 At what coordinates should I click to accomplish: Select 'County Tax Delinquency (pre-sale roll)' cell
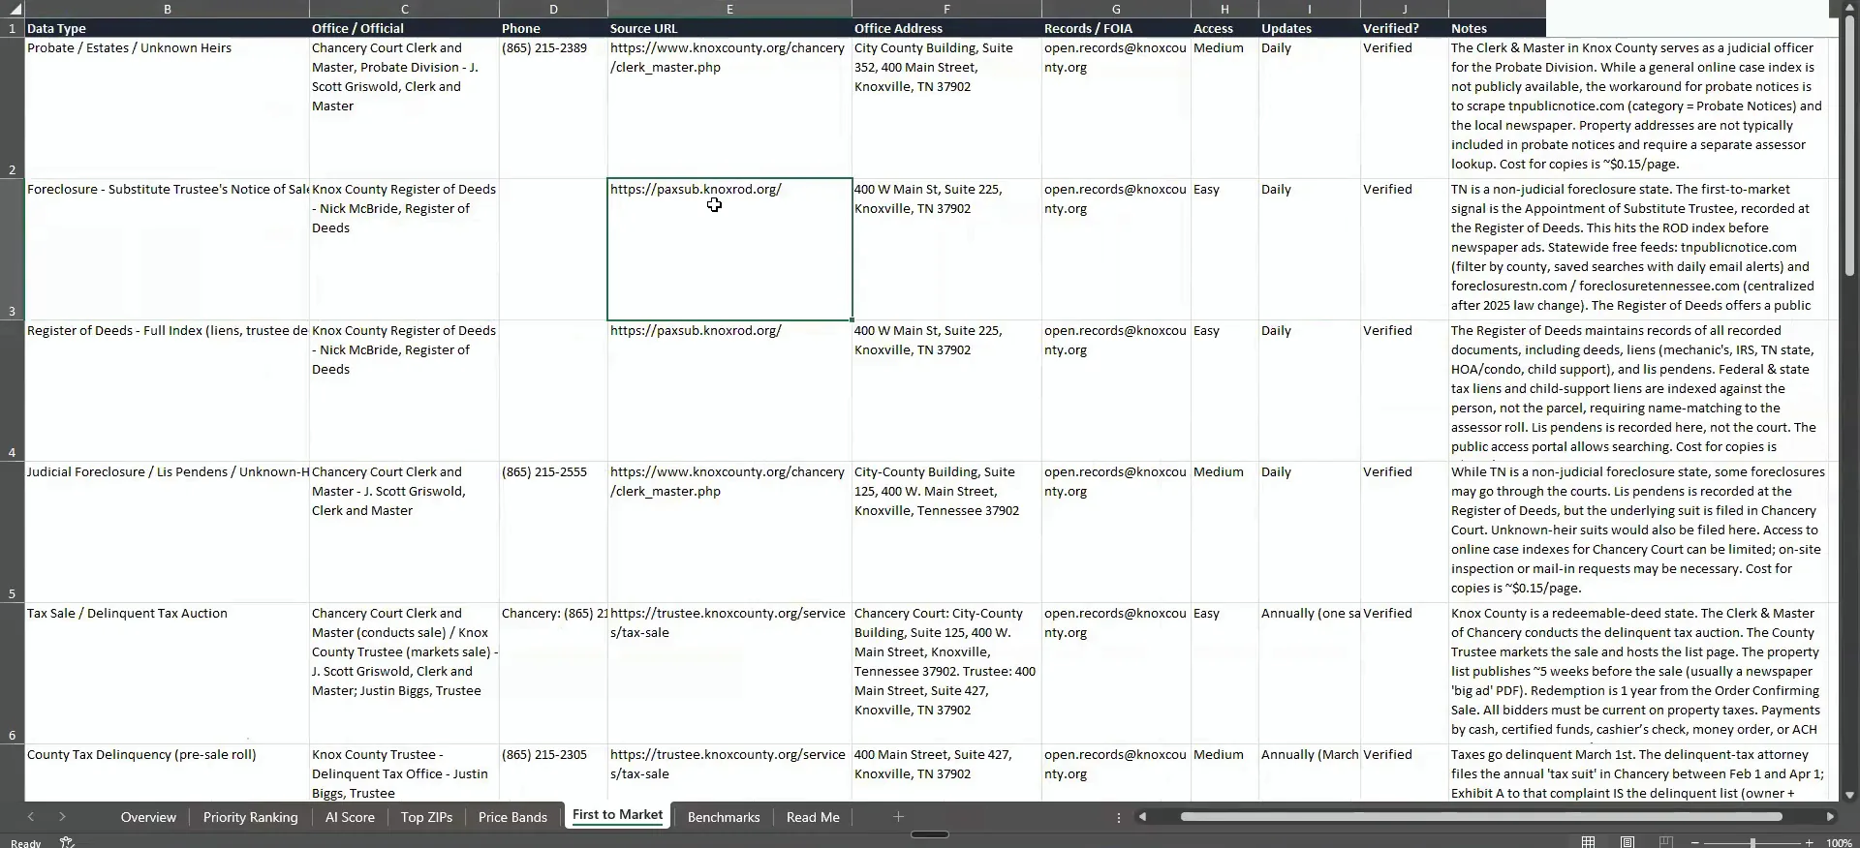(x=167, y=772)
